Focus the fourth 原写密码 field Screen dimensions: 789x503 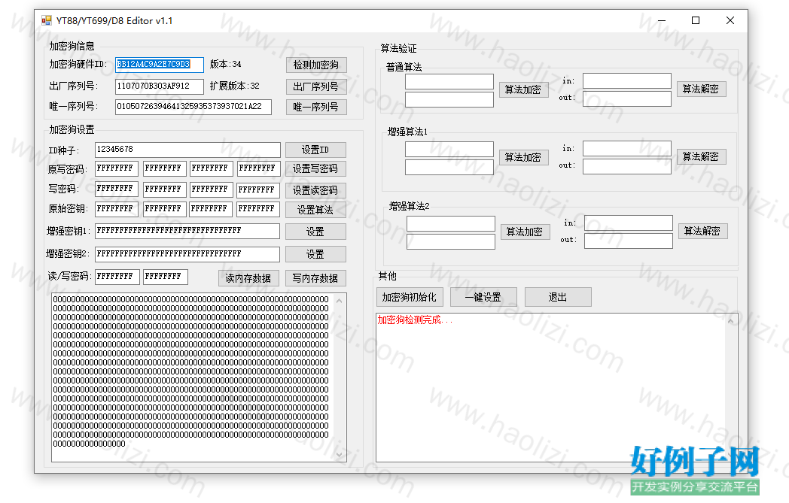pyautogui.click(x=258, y=168)
